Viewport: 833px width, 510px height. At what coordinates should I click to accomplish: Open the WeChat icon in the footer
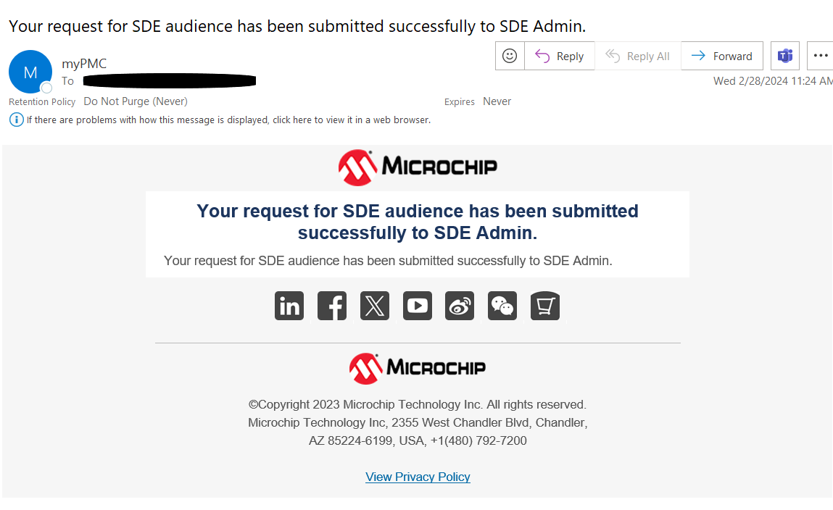(x=502, y=306)
